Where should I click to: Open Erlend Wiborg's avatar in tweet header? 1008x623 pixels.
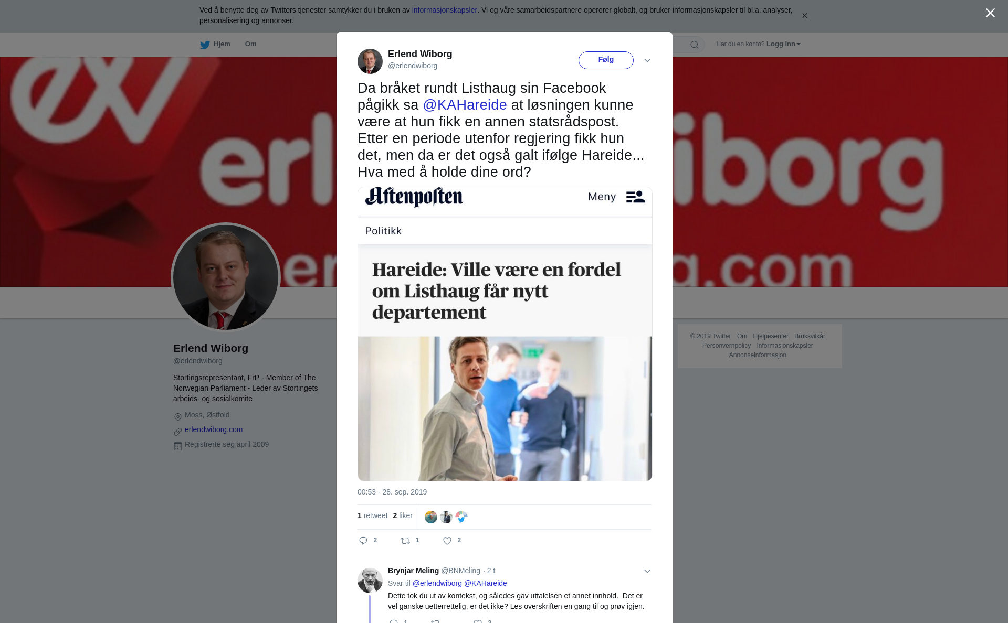(370, 61)
